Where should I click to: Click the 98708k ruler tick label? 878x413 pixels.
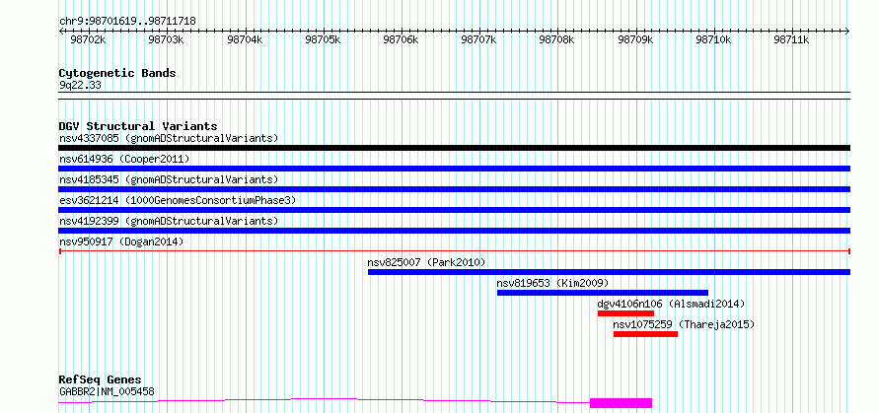click(x=557, y=40)
